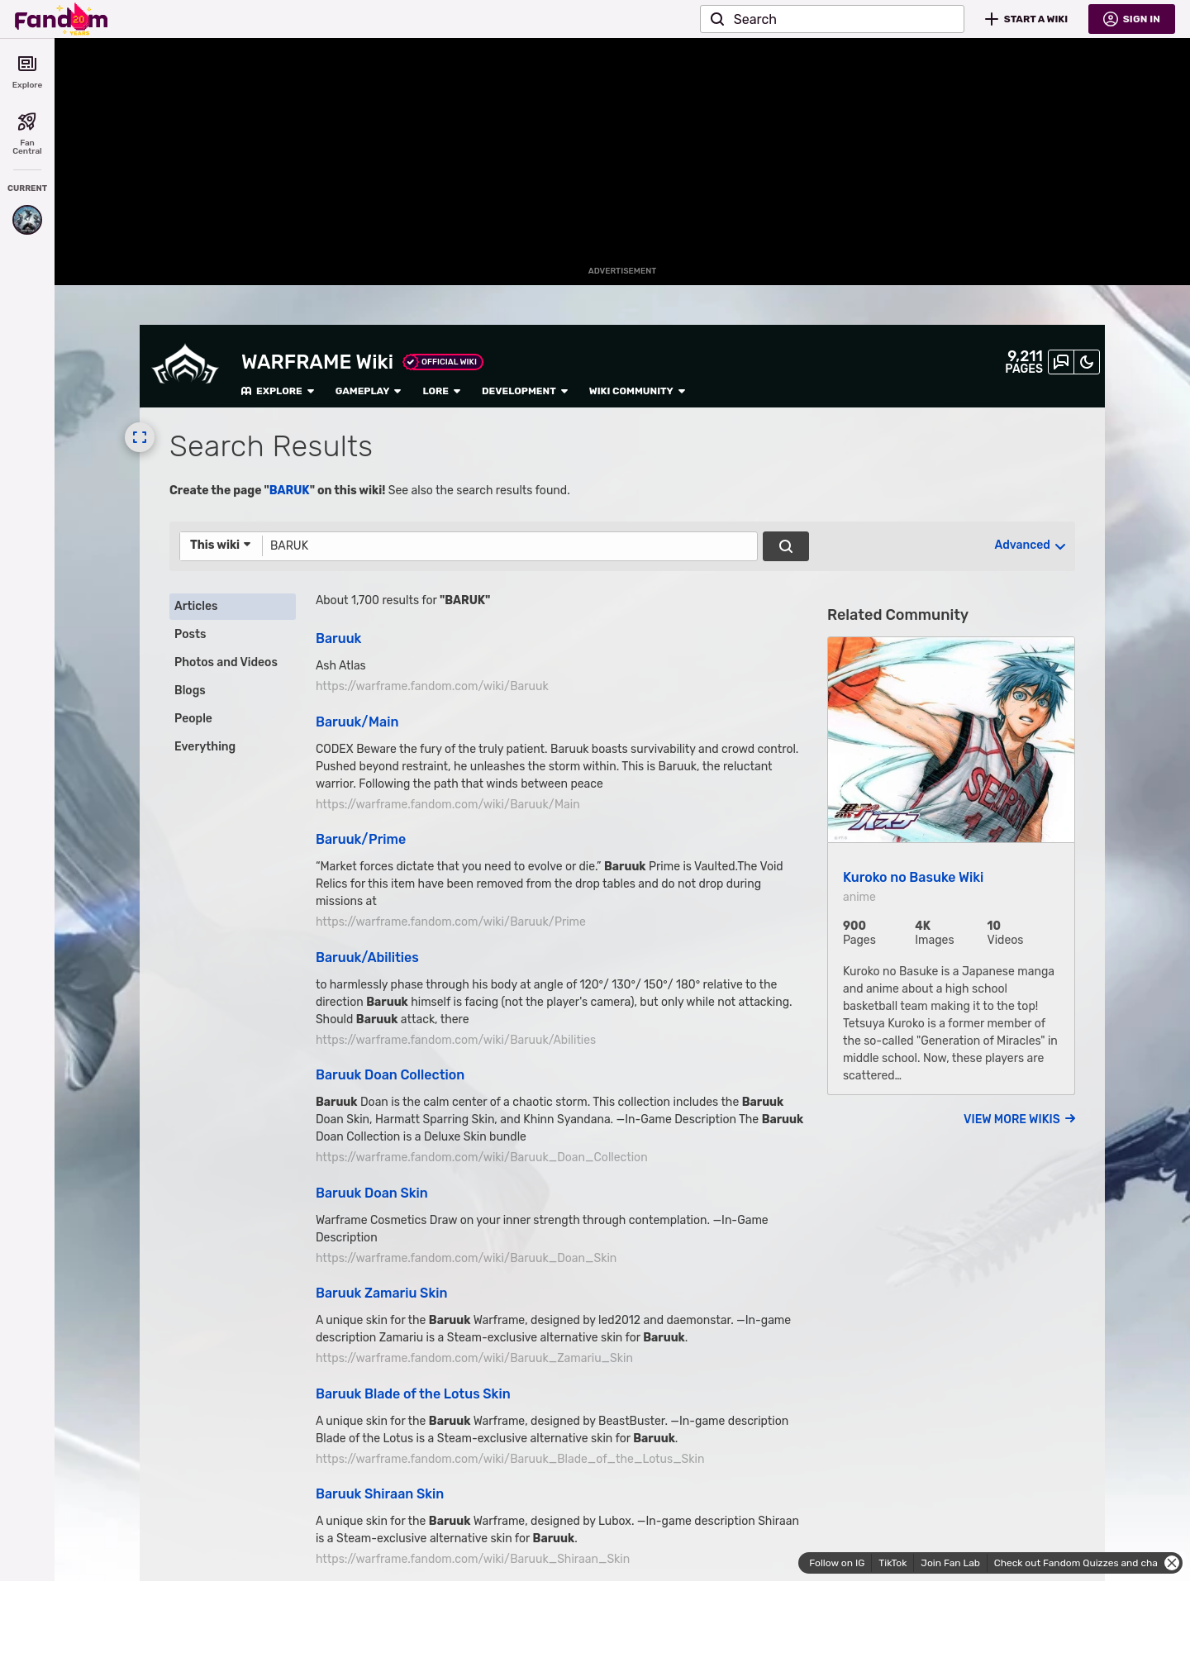1190x1653 pixels.
Task: Select the Articles filter tab
Action: tap(232, 606)
